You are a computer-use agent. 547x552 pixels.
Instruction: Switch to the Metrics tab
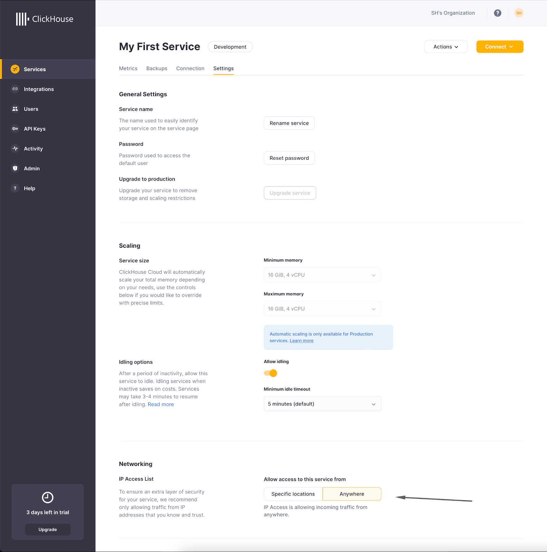(x=128, y=68)
